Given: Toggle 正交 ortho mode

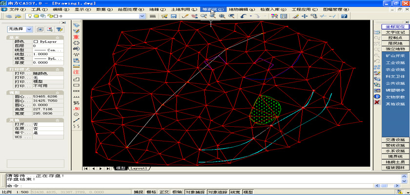Looking at the screenshot, I should click(164, 192).
